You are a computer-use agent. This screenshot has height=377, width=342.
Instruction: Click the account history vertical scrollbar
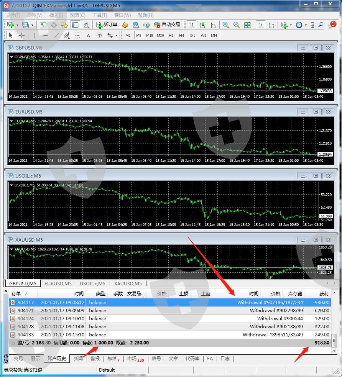click(x=334, y=318)
